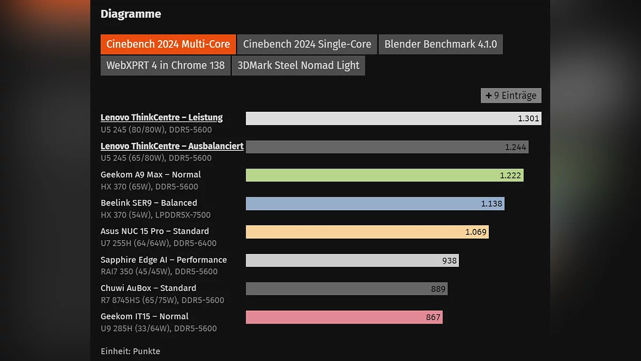Click the Sapphire Edge AI 938 bar
The height and width of the screenshot is (361, 641).
(x=352, y=260)
